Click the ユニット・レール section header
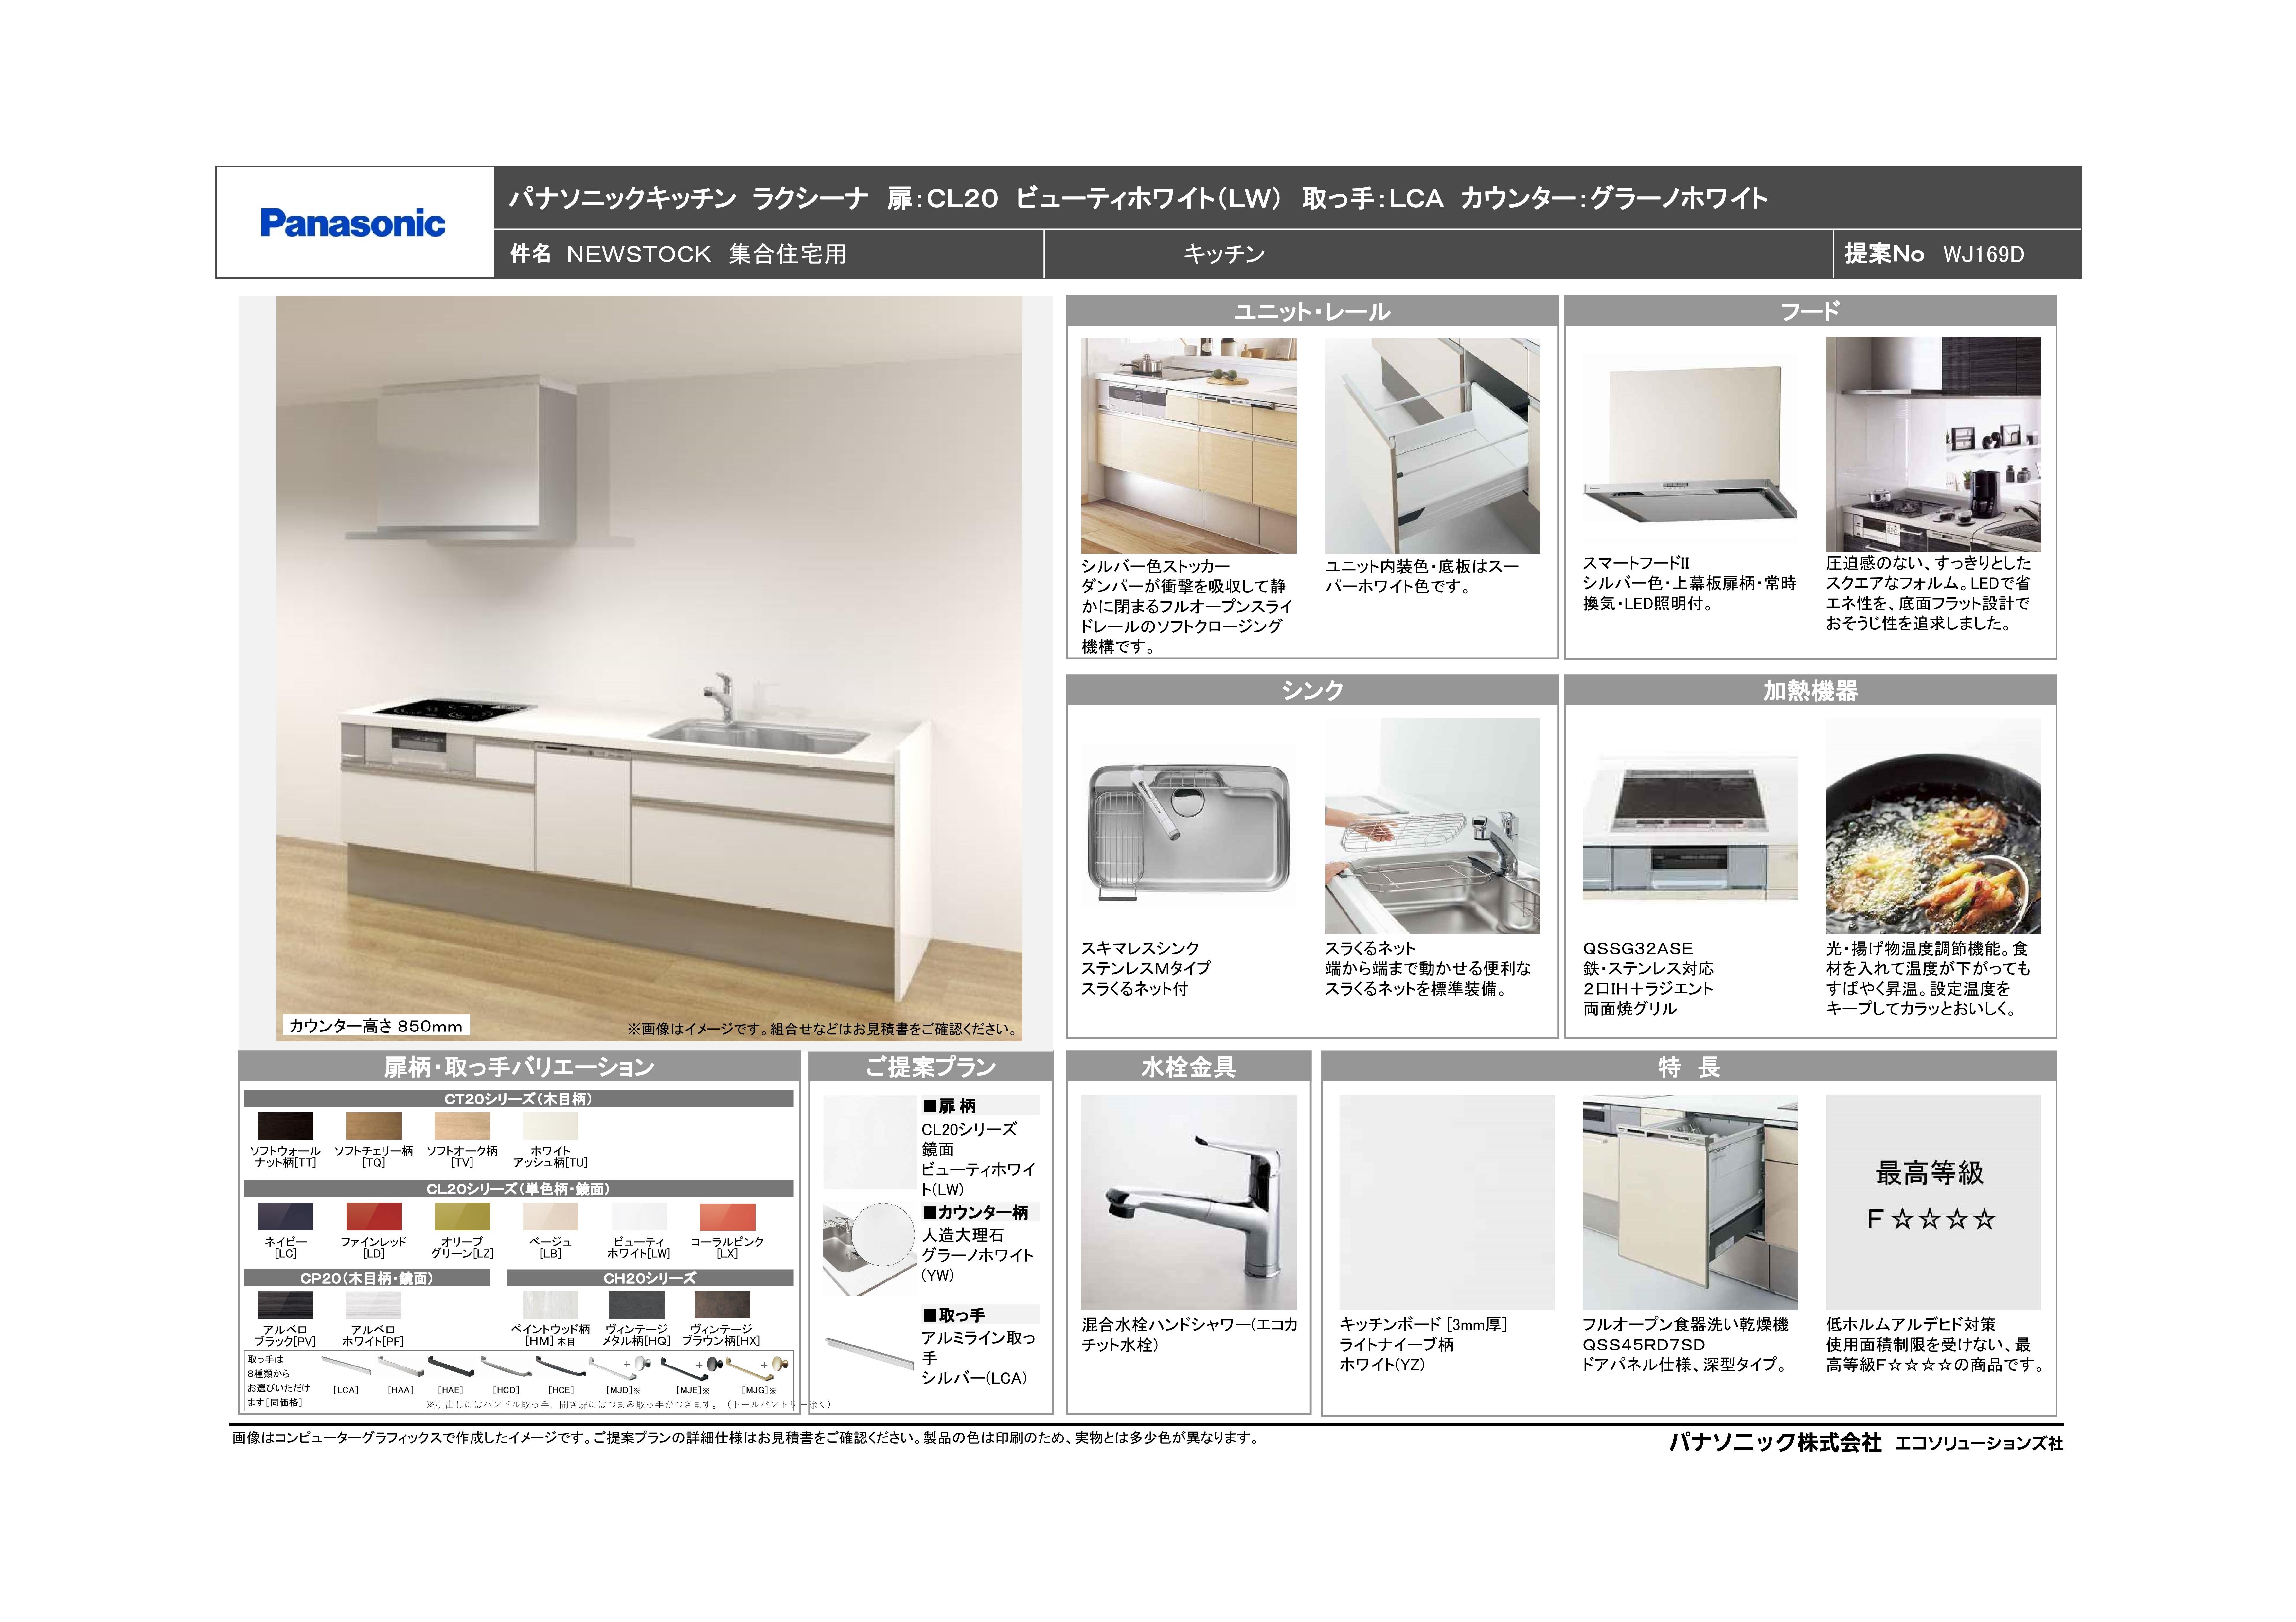Viewport: 2296px width, 1622px height. pos(1312,311)
